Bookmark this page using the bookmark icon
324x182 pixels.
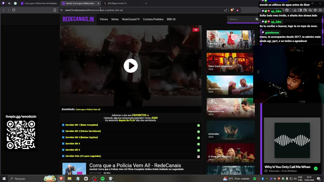coord(55,10)
